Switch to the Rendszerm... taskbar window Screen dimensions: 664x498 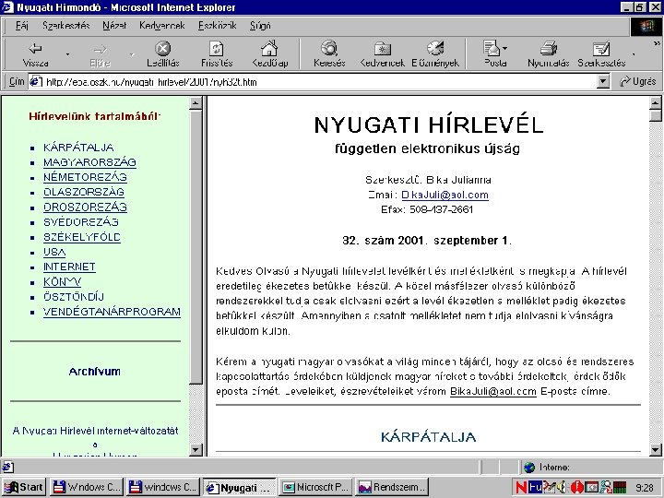click(392, 487)
